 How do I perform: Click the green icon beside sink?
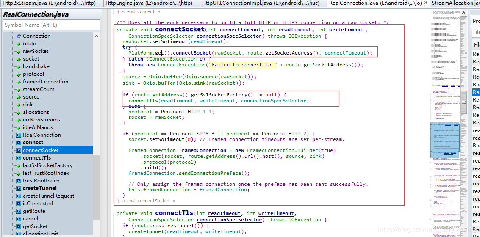(x=18, y=105)
